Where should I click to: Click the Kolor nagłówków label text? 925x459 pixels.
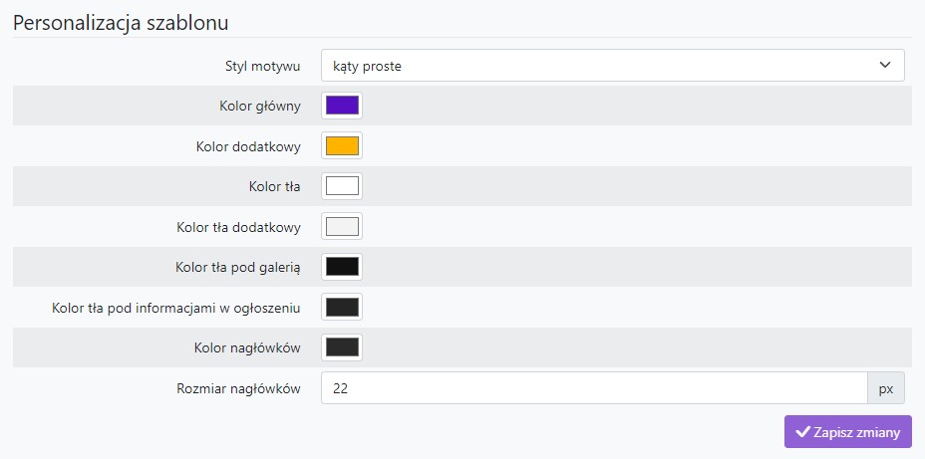coord(247,348)
